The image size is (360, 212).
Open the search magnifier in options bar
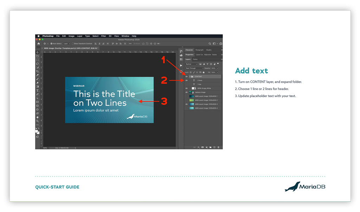210,43
